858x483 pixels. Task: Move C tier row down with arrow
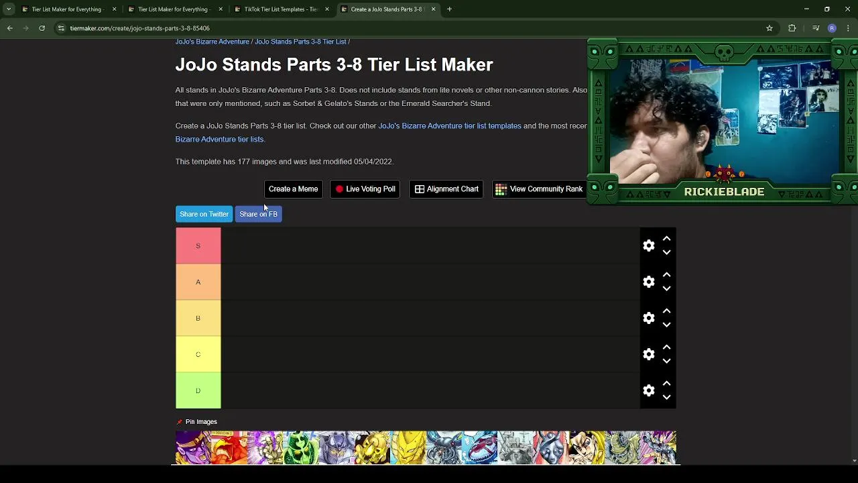666,361
